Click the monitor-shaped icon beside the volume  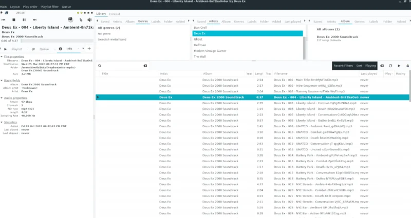[x=70, y=19]
